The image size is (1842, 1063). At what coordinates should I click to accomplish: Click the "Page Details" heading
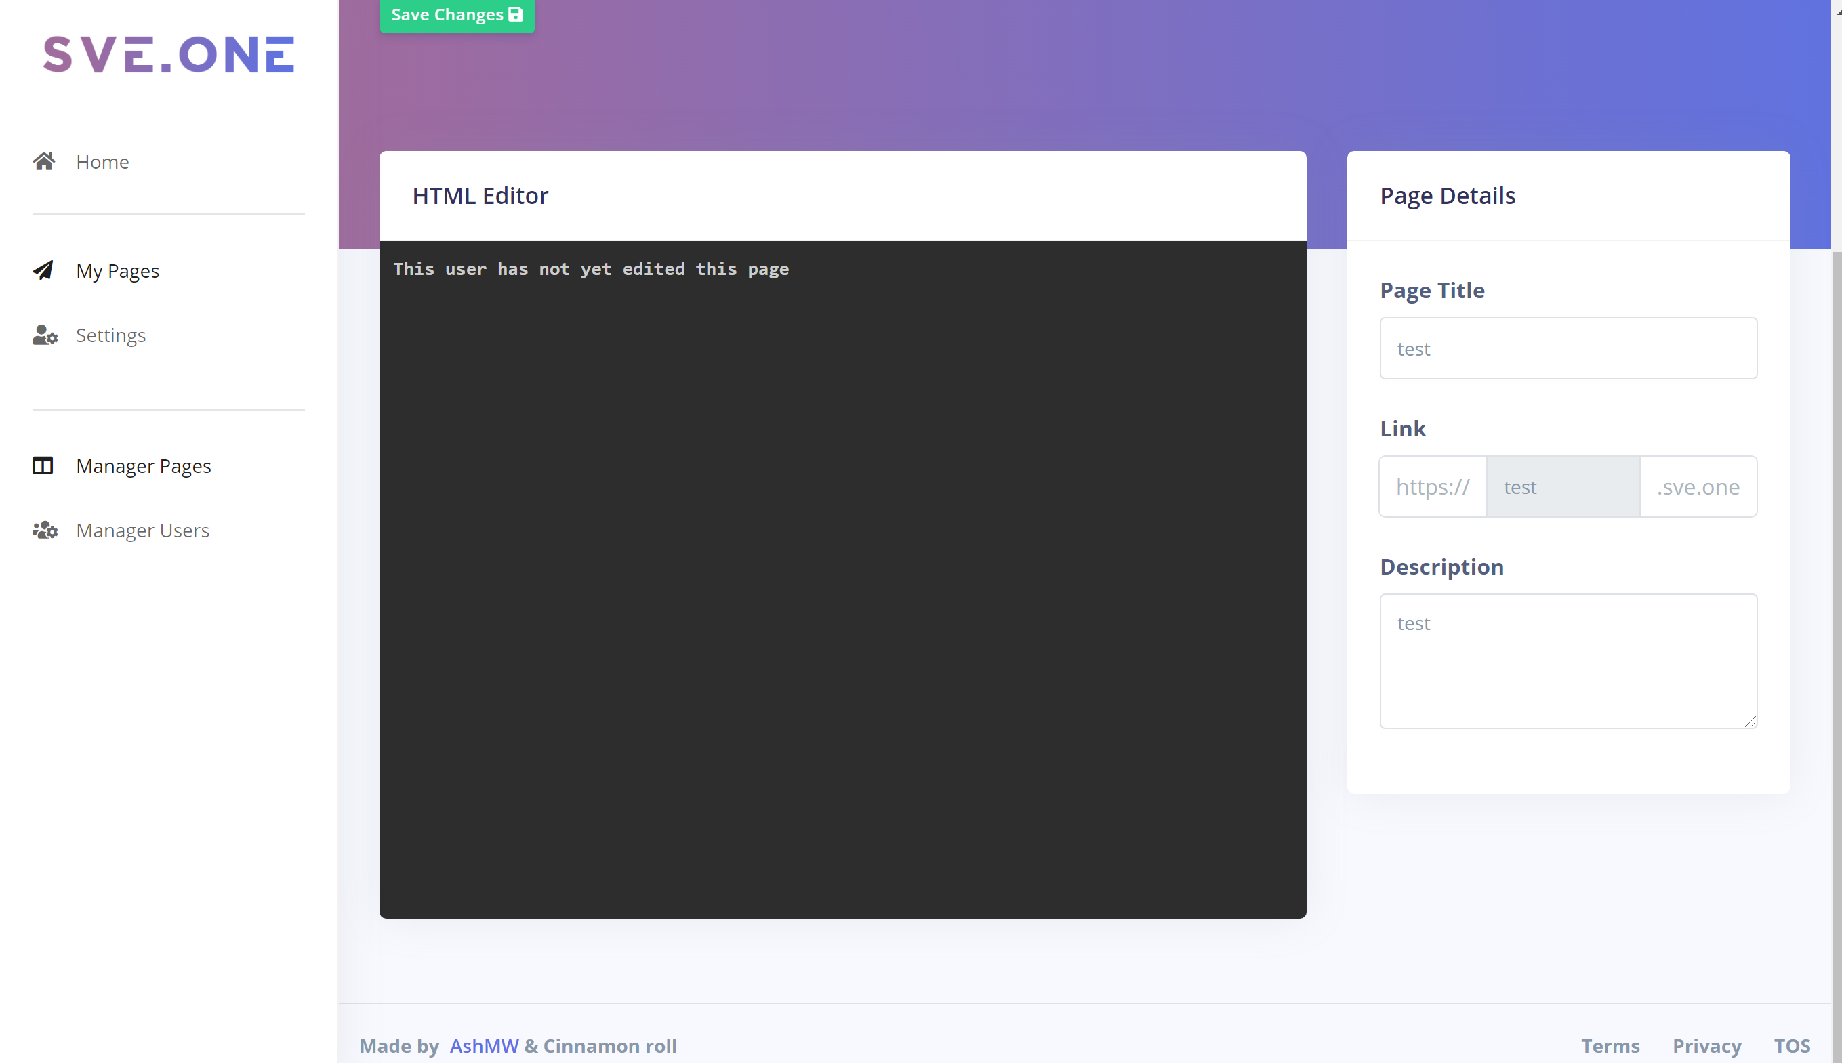1447,196
